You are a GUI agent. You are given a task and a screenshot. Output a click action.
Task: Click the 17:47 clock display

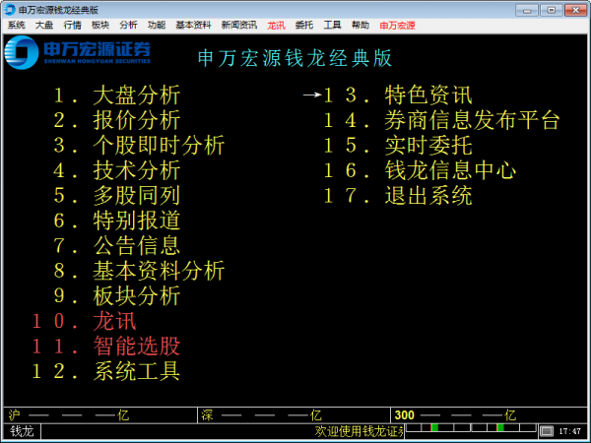570,431
